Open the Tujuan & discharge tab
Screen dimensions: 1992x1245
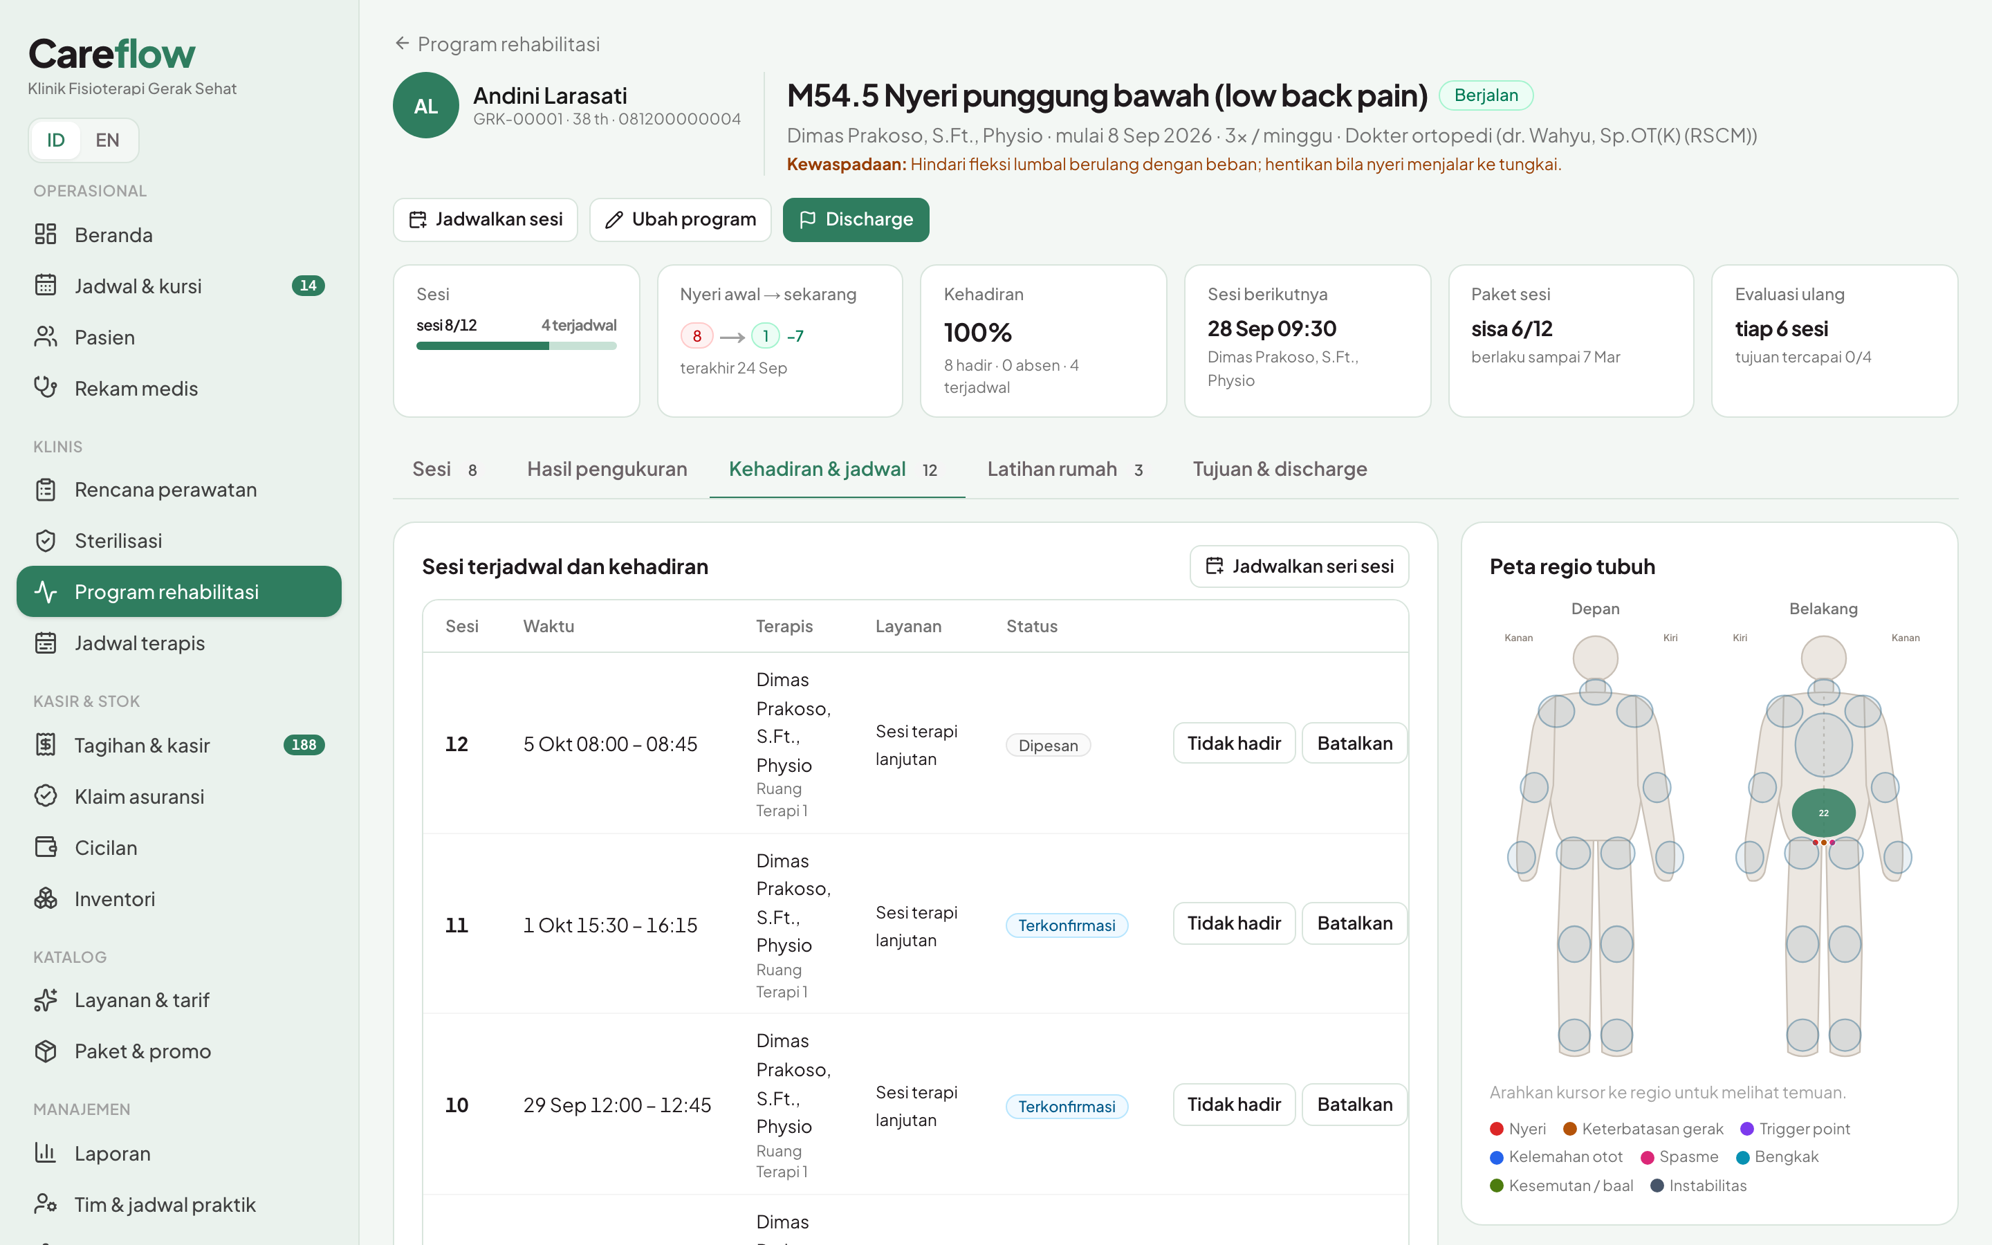(1280, 470)
